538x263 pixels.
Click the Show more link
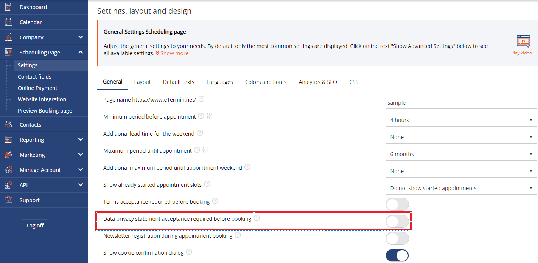[x=172, y=53]
